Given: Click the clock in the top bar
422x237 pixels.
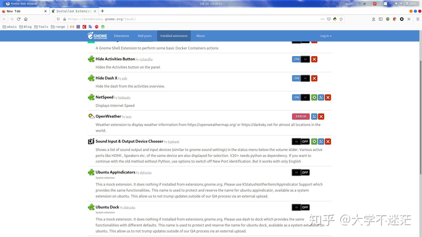Looking at the screenshot, I should coord(211,4).
